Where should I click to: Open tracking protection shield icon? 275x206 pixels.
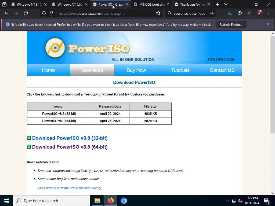click(x=44, y=13)
